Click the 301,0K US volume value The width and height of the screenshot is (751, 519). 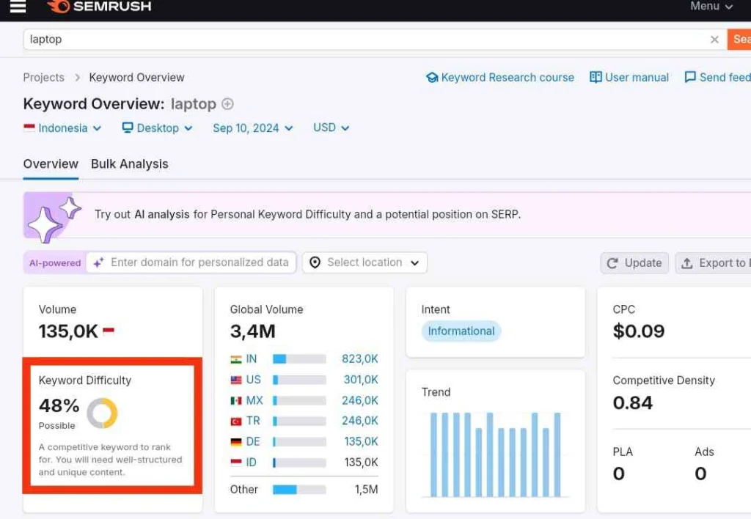point(361,380)
